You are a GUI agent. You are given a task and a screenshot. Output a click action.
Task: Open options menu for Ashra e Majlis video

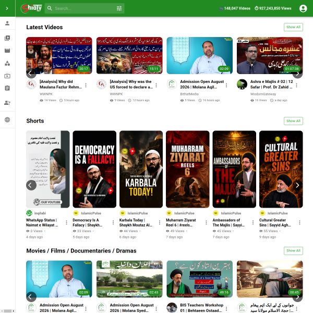(x=297, y=85)
